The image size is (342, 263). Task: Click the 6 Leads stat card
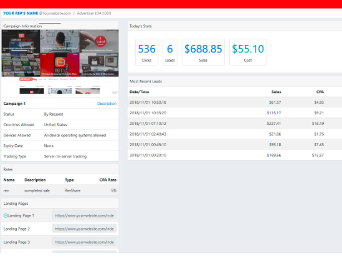pyautogui.click(x=169, y=52)
